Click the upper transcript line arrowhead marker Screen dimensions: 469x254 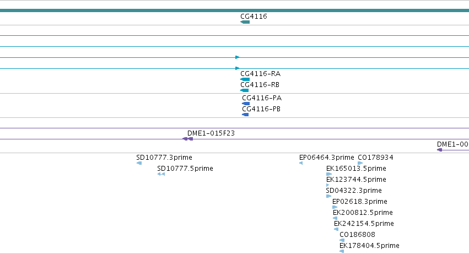click(x=237, y=57)
